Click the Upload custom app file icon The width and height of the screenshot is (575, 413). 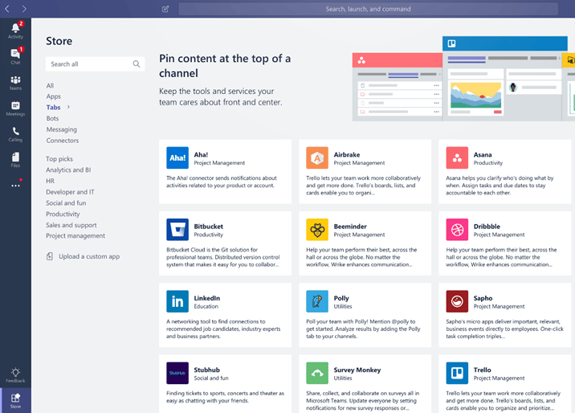tap(50, 256)
